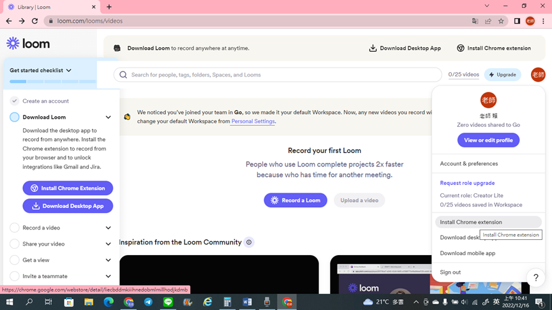Open File Explorer from taskbar
552x310 pixels.
tap(89, 302)
